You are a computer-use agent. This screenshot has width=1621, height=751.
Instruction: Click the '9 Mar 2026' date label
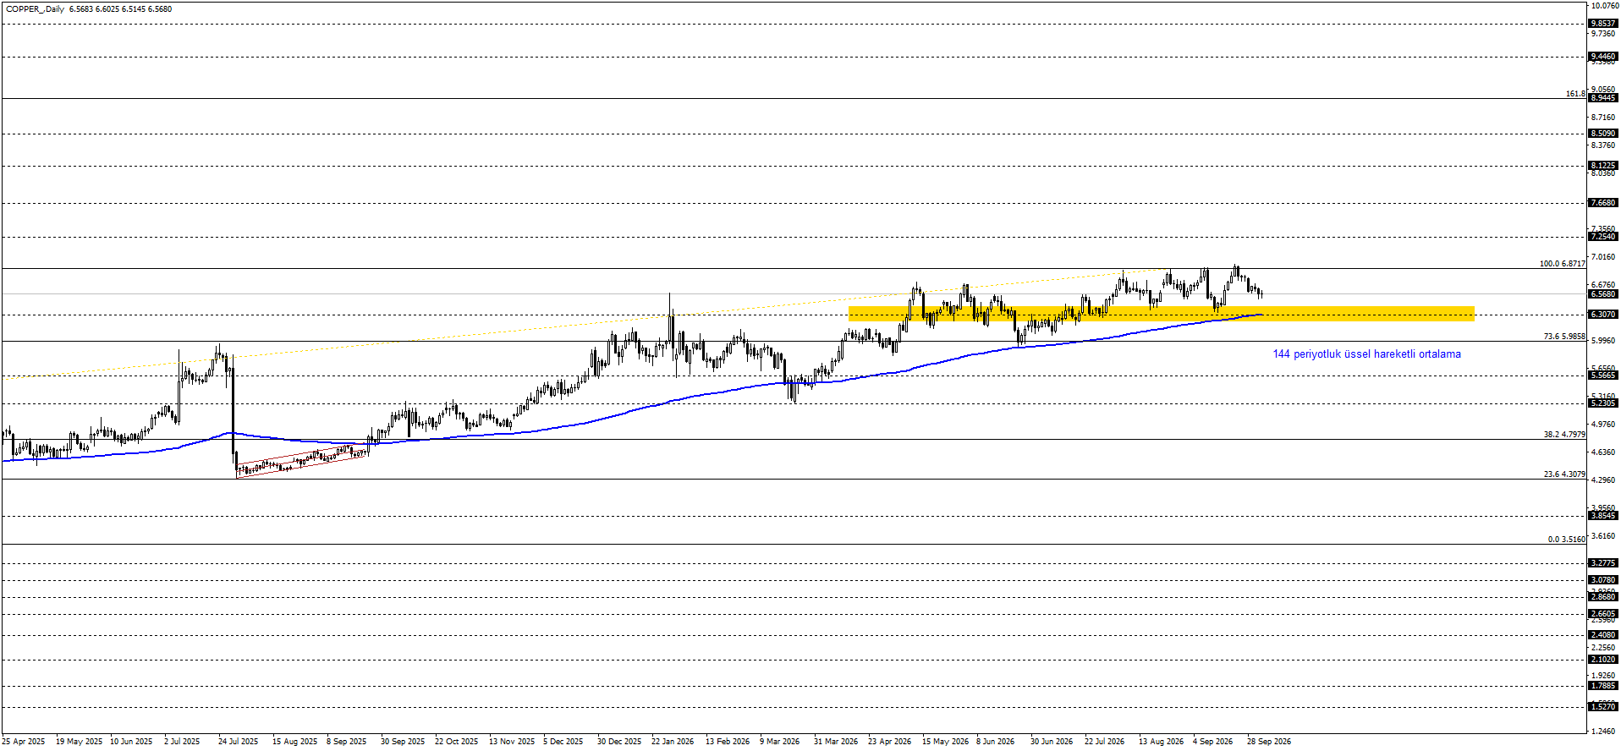click(779, 742)
